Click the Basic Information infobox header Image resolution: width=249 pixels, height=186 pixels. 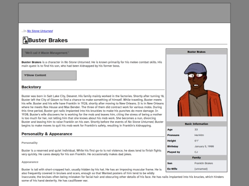196,124
